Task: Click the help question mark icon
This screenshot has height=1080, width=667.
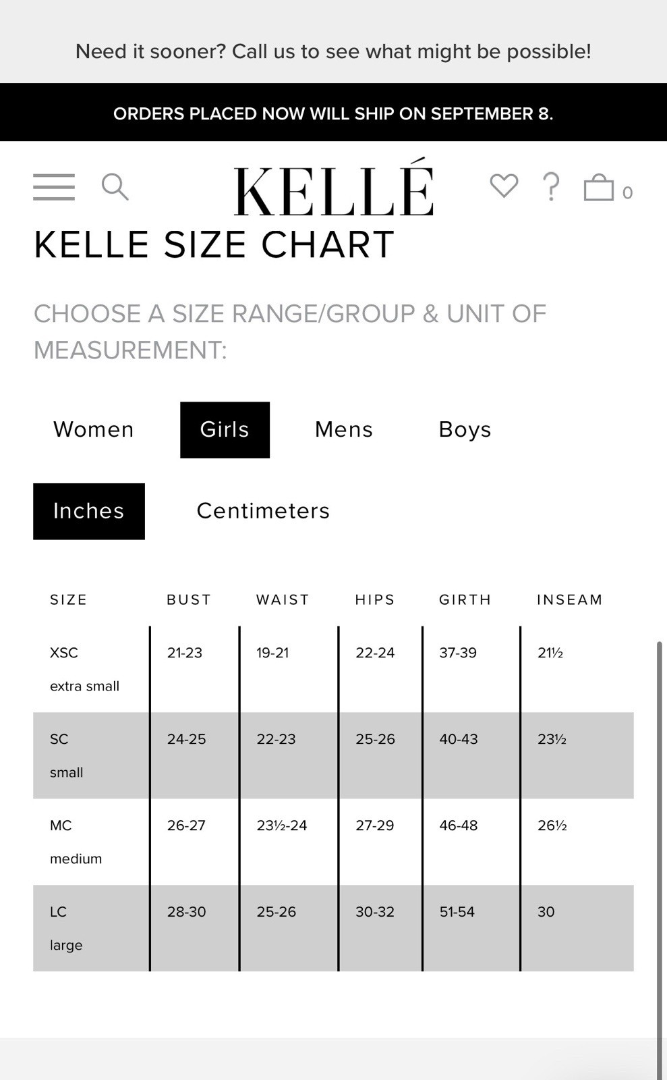Action: [551, 187]
